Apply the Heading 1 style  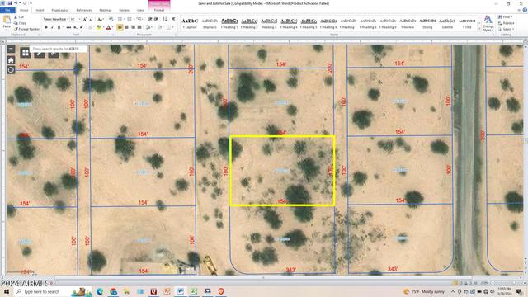229,23
